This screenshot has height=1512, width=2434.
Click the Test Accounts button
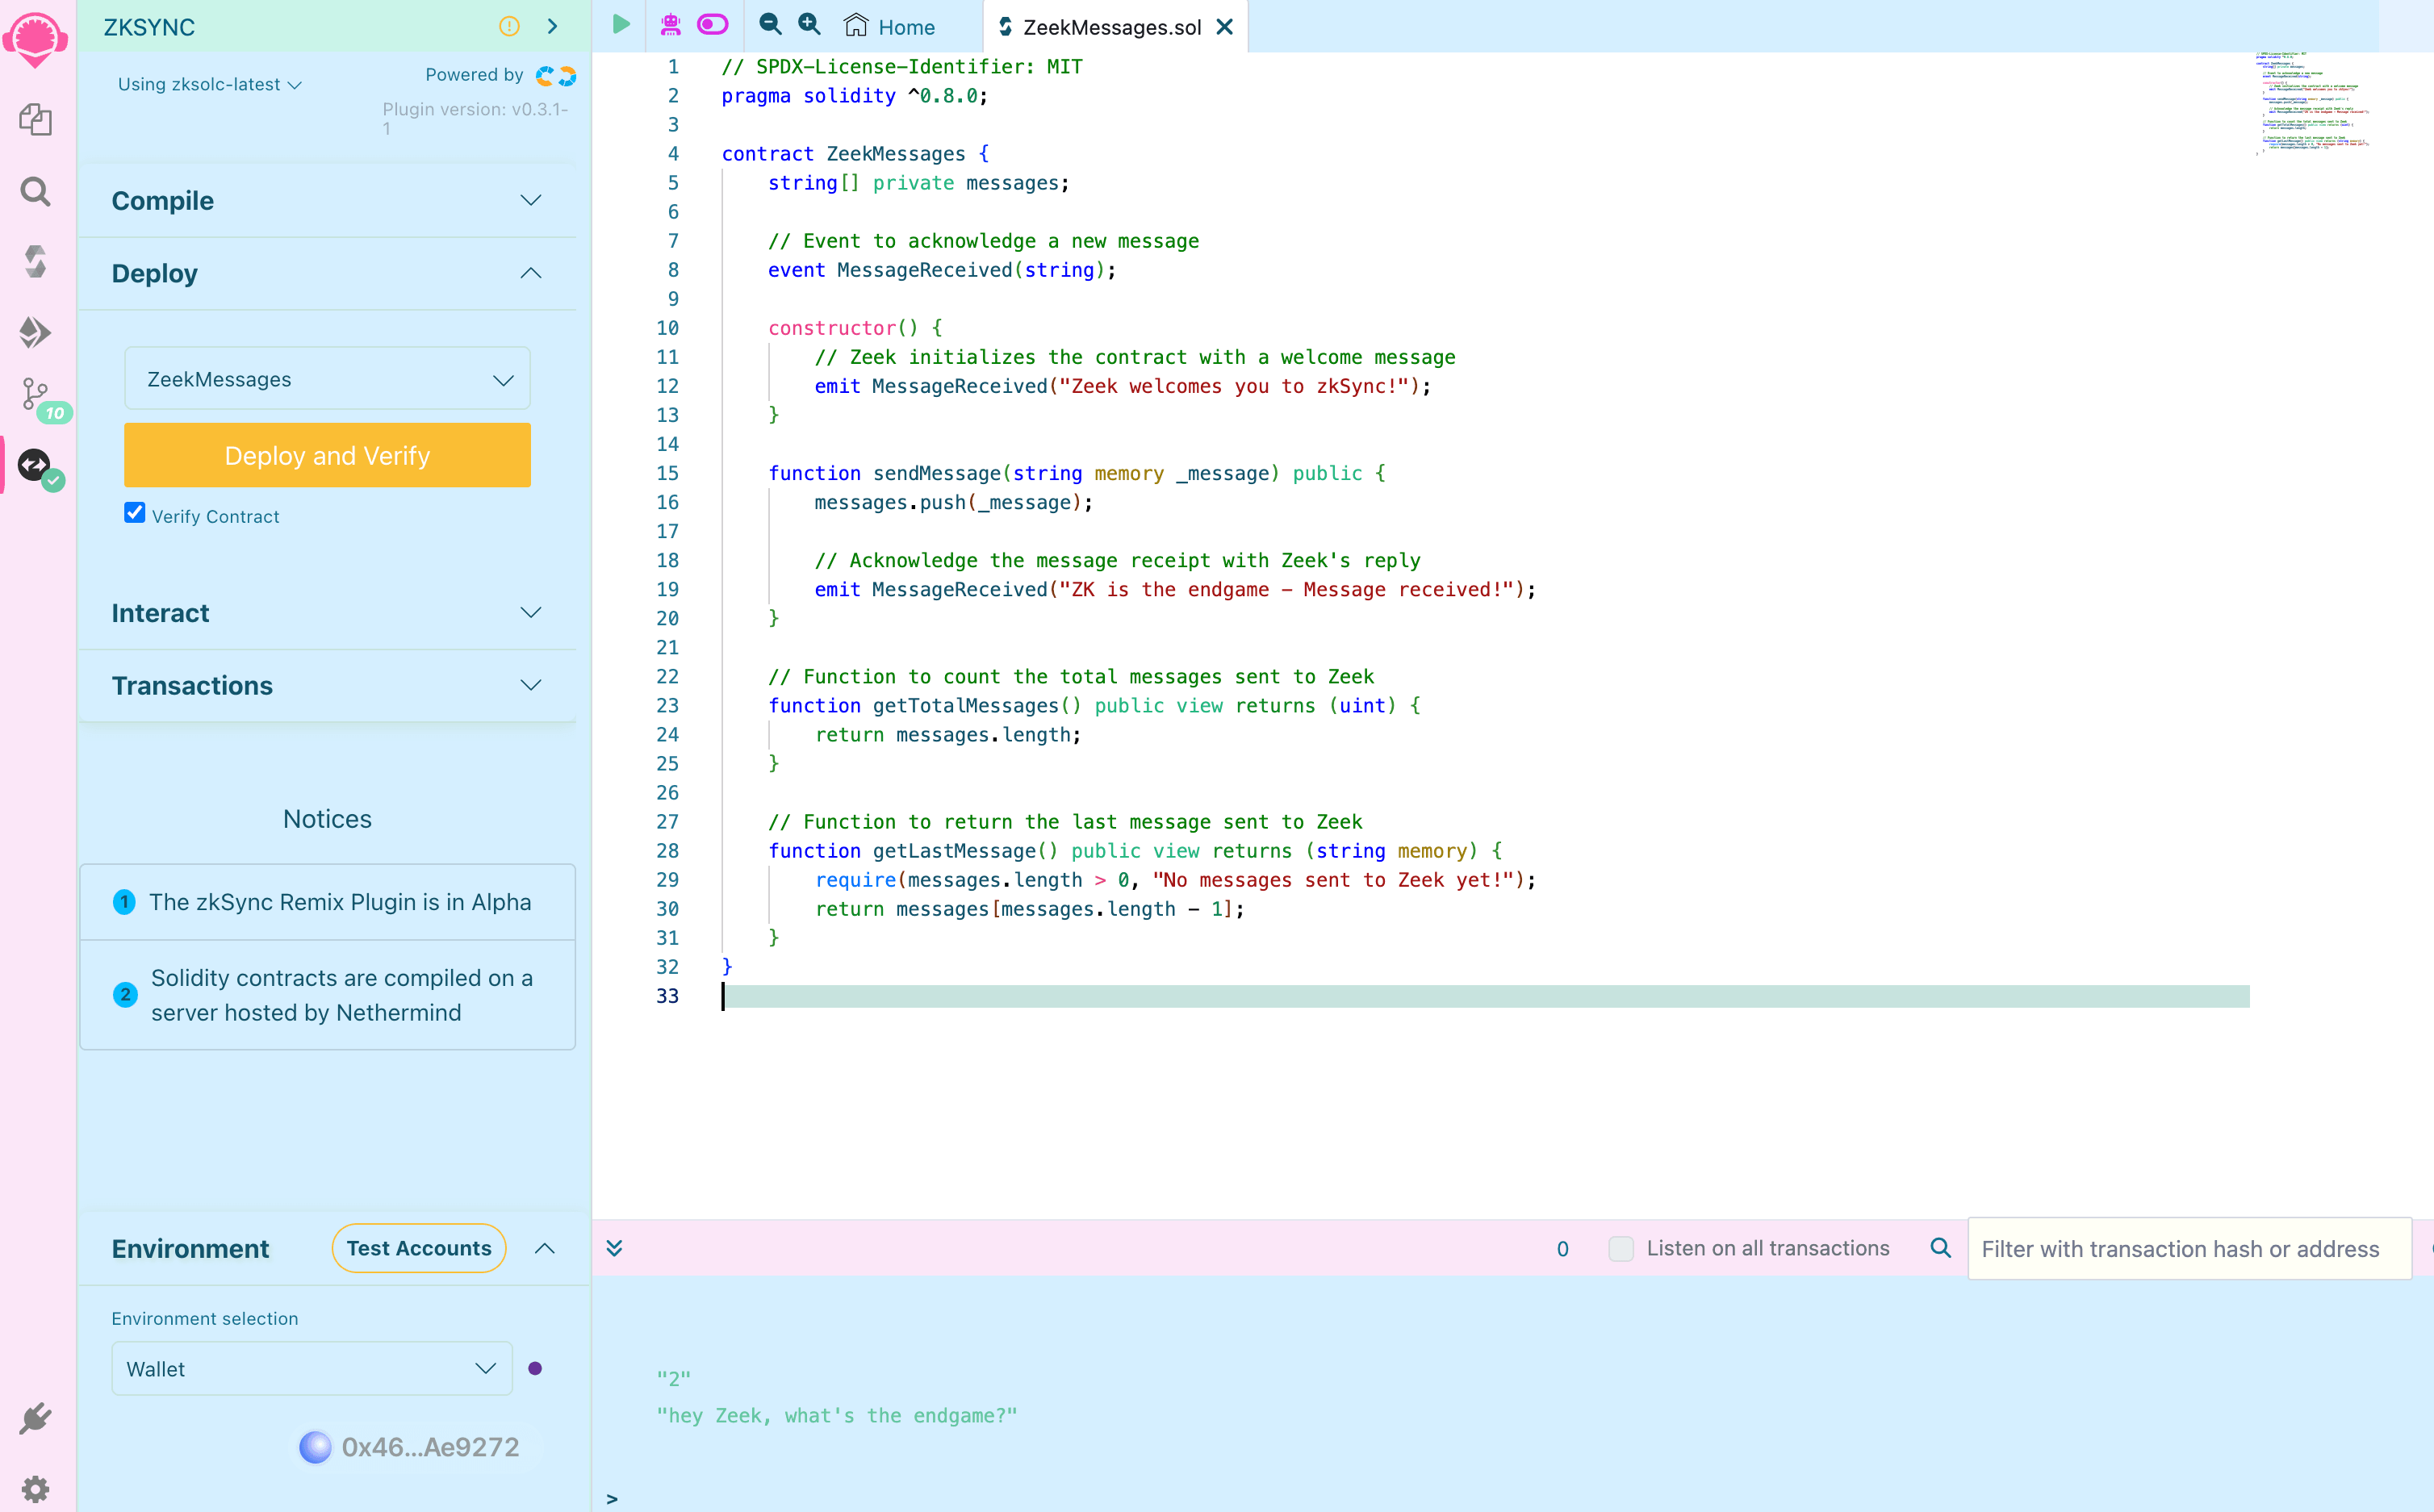coord(418,1248)
